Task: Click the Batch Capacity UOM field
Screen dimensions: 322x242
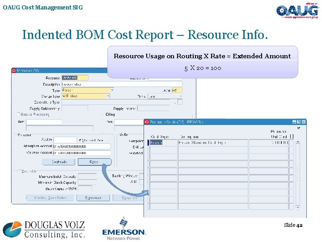Action: pyautogui.click(x=85, y=188)
